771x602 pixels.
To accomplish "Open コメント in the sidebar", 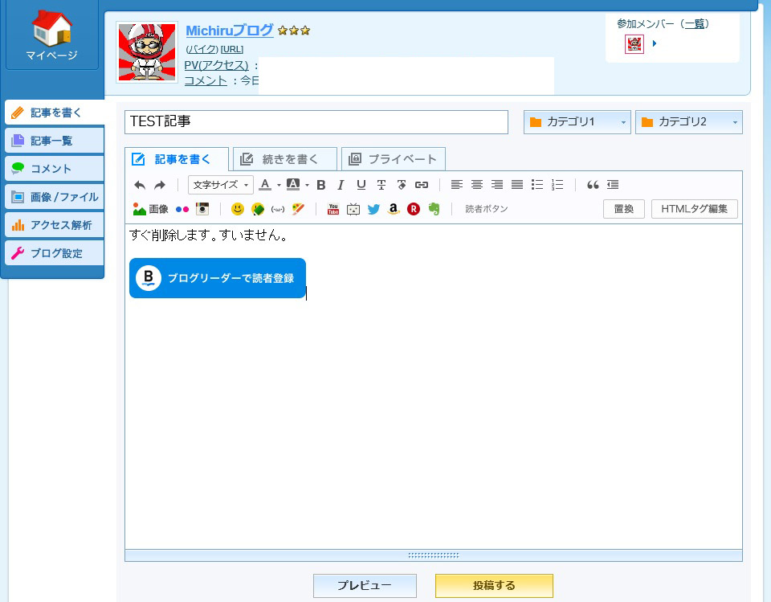I will pos(55,169).
